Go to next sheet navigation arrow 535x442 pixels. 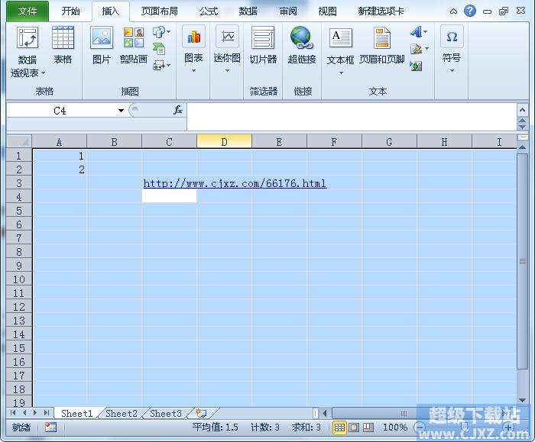pyautogui.click(x=35, y=413)
